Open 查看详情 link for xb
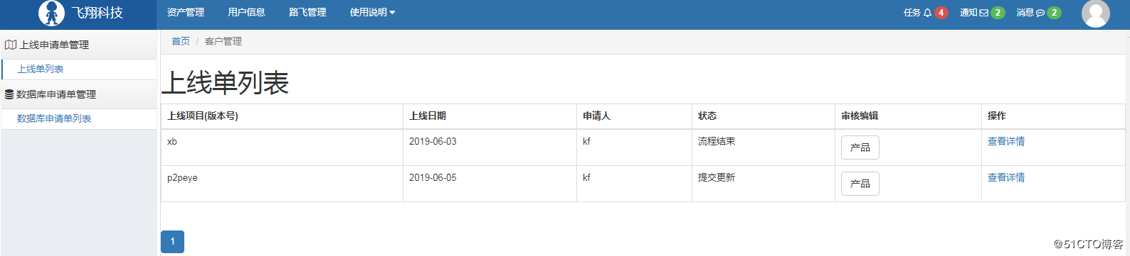Screen dimensions: 1130x256 [1006, 142]
